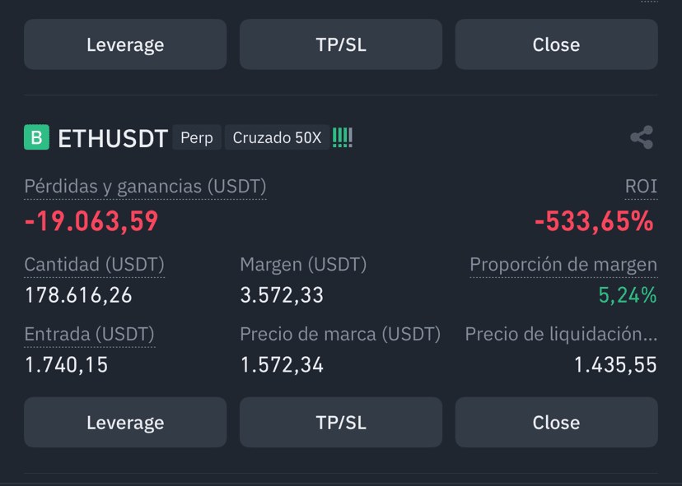Image resolution: width=682 pixels, height=486 pixels.
Task: Tap the Perp contract type tag
Action: tap(197, 137)
